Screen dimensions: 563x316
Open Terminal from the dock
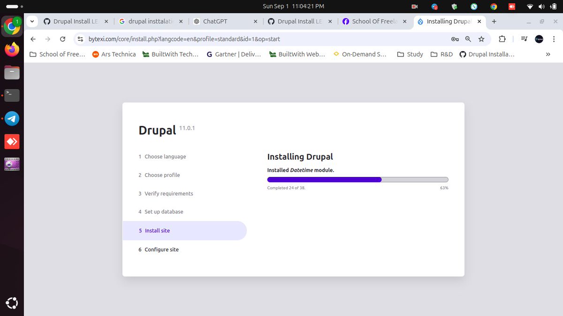pos(12,96)
